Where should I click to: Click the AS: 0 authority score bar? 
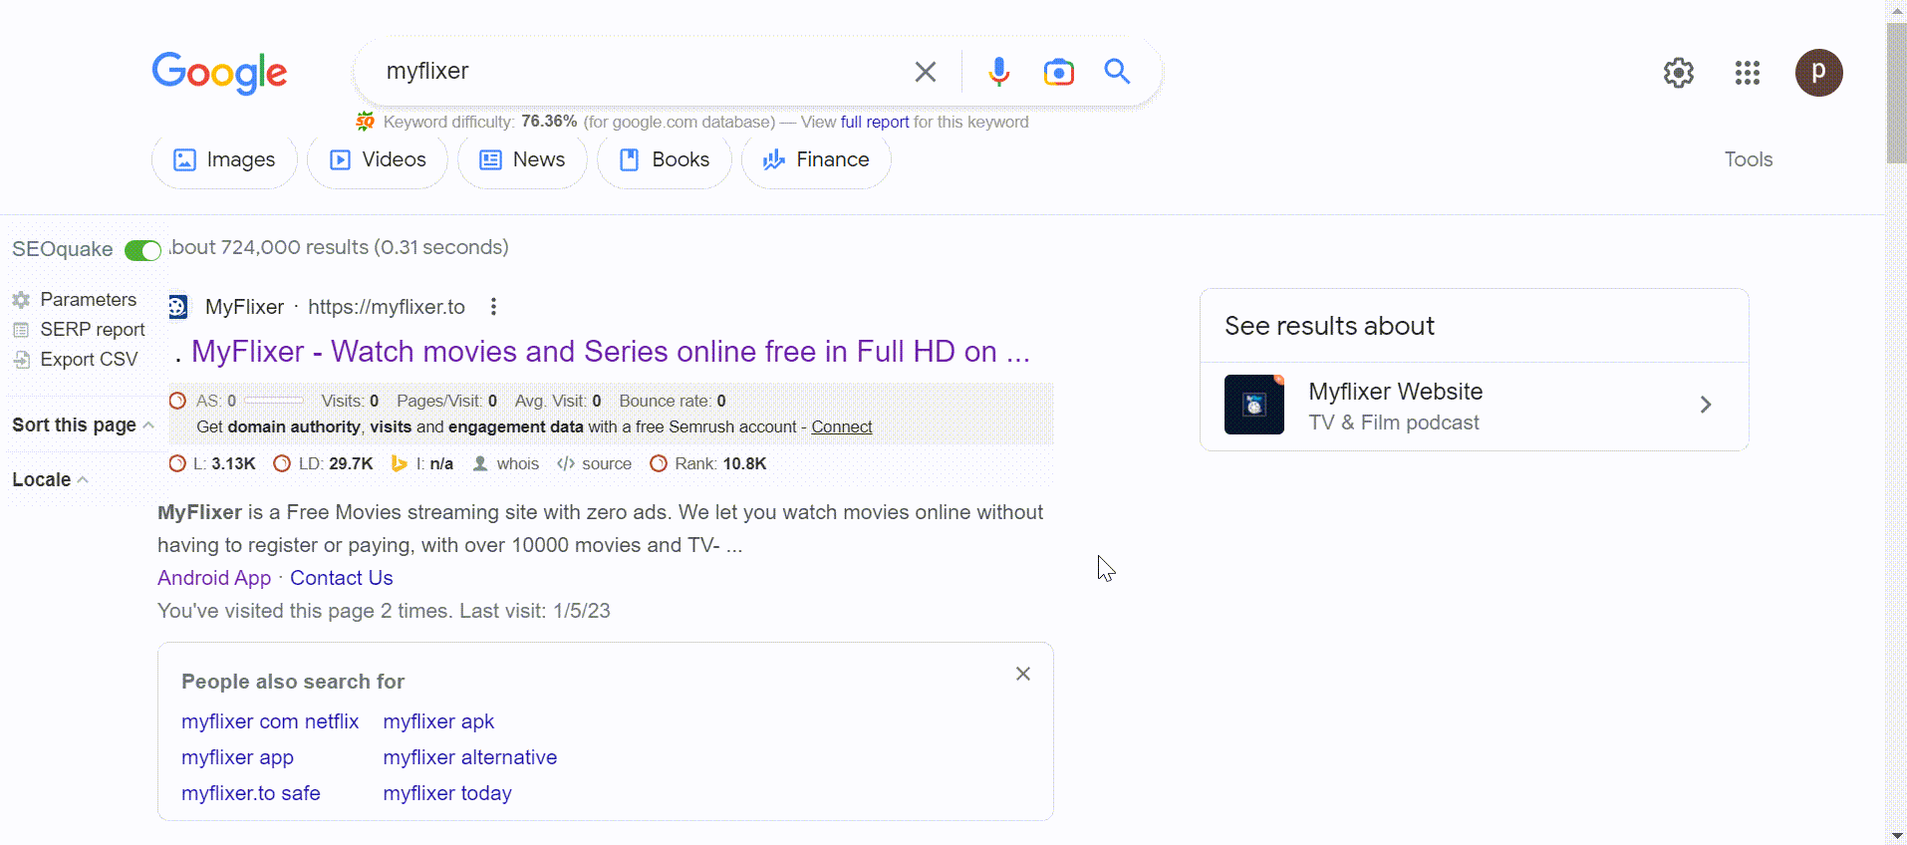click(x=274, y=401)
